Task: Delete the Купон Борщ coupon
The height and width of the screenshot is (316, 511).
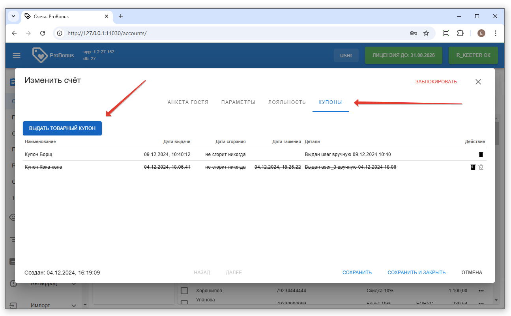Action: click(x=481, y=154)
